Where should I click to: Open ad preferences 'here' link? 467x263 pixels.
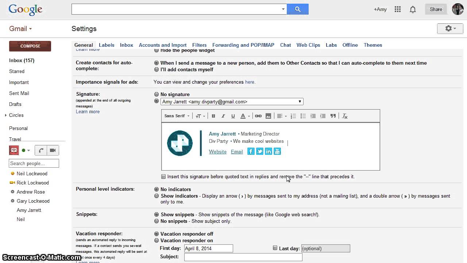[x=250, y=82]
